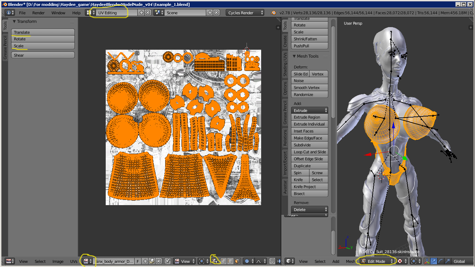Pin the displayed image
The width and height of the screenshot is (475, 267).
point(168,261)
